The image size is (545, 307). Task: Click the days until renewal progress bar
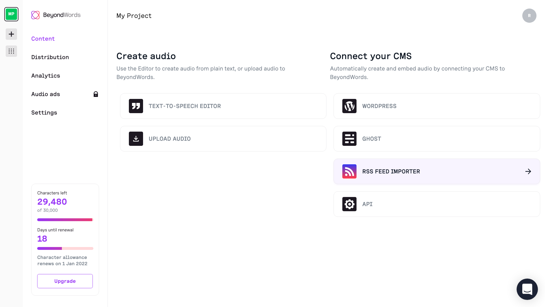65,248
